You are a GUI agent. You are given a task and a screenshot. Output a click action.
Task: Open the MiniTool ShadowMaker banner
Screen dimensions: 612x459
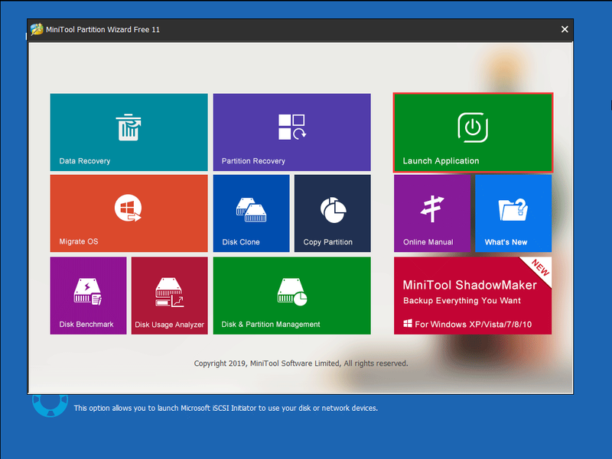coord(473,296)
